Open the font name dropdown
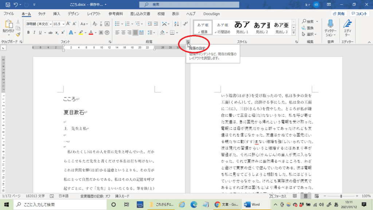Screen dimensions: 373x210 50,24
